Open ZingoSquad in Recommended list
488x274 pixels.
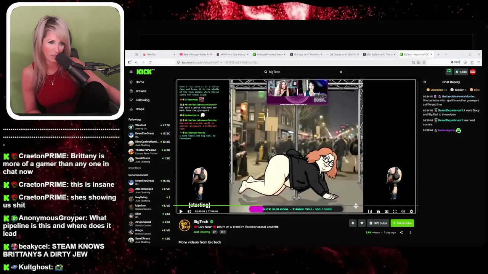coord(149,223)
